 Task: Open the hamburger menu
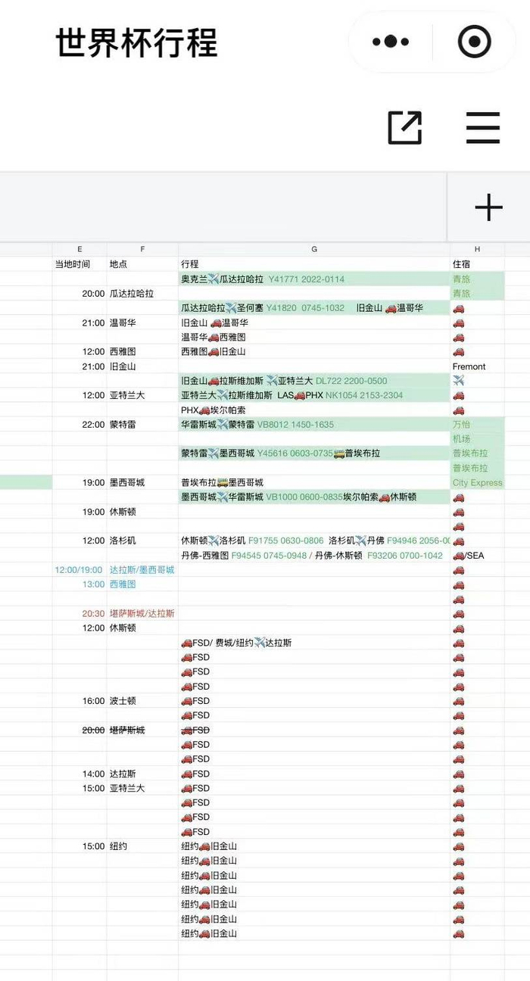(483, 127)
